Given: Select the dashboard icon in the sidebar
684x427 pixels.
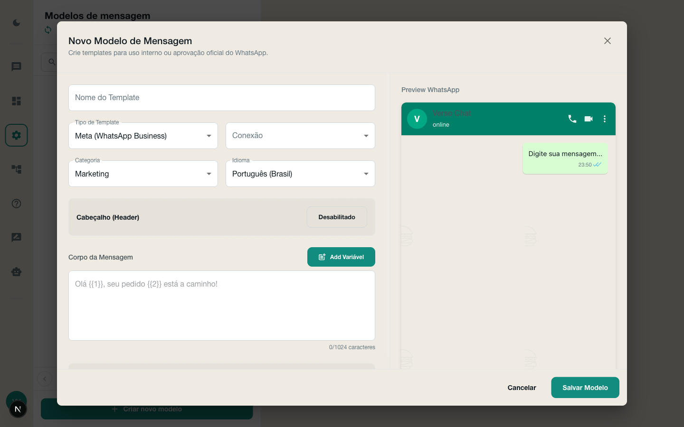Looking at the screenshot, I should pos(16,101).
